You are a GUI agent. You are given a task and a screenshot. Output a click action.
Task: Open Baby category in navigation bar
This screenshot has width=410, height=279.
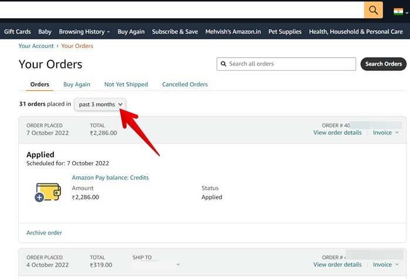[45, 32]
